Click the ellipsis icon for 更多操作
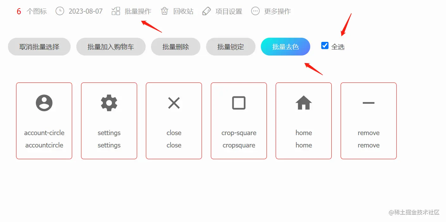Image resolution: width=446 pixels, height=222 pixels. (x=255, y=11)
